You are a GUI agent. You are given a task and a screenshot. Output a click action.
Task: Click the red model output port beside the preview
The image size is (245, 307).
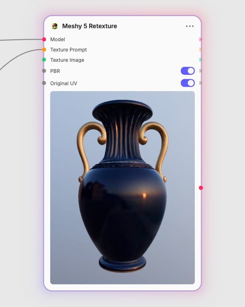(201, 188)
